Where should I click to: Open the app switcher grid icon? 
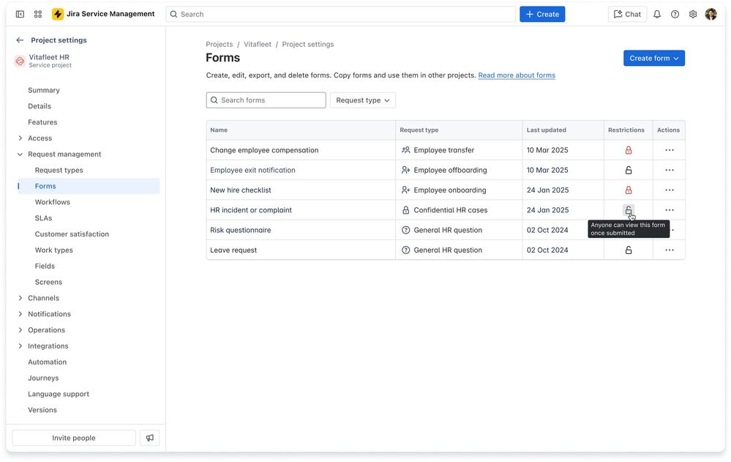tap(38, 14)
